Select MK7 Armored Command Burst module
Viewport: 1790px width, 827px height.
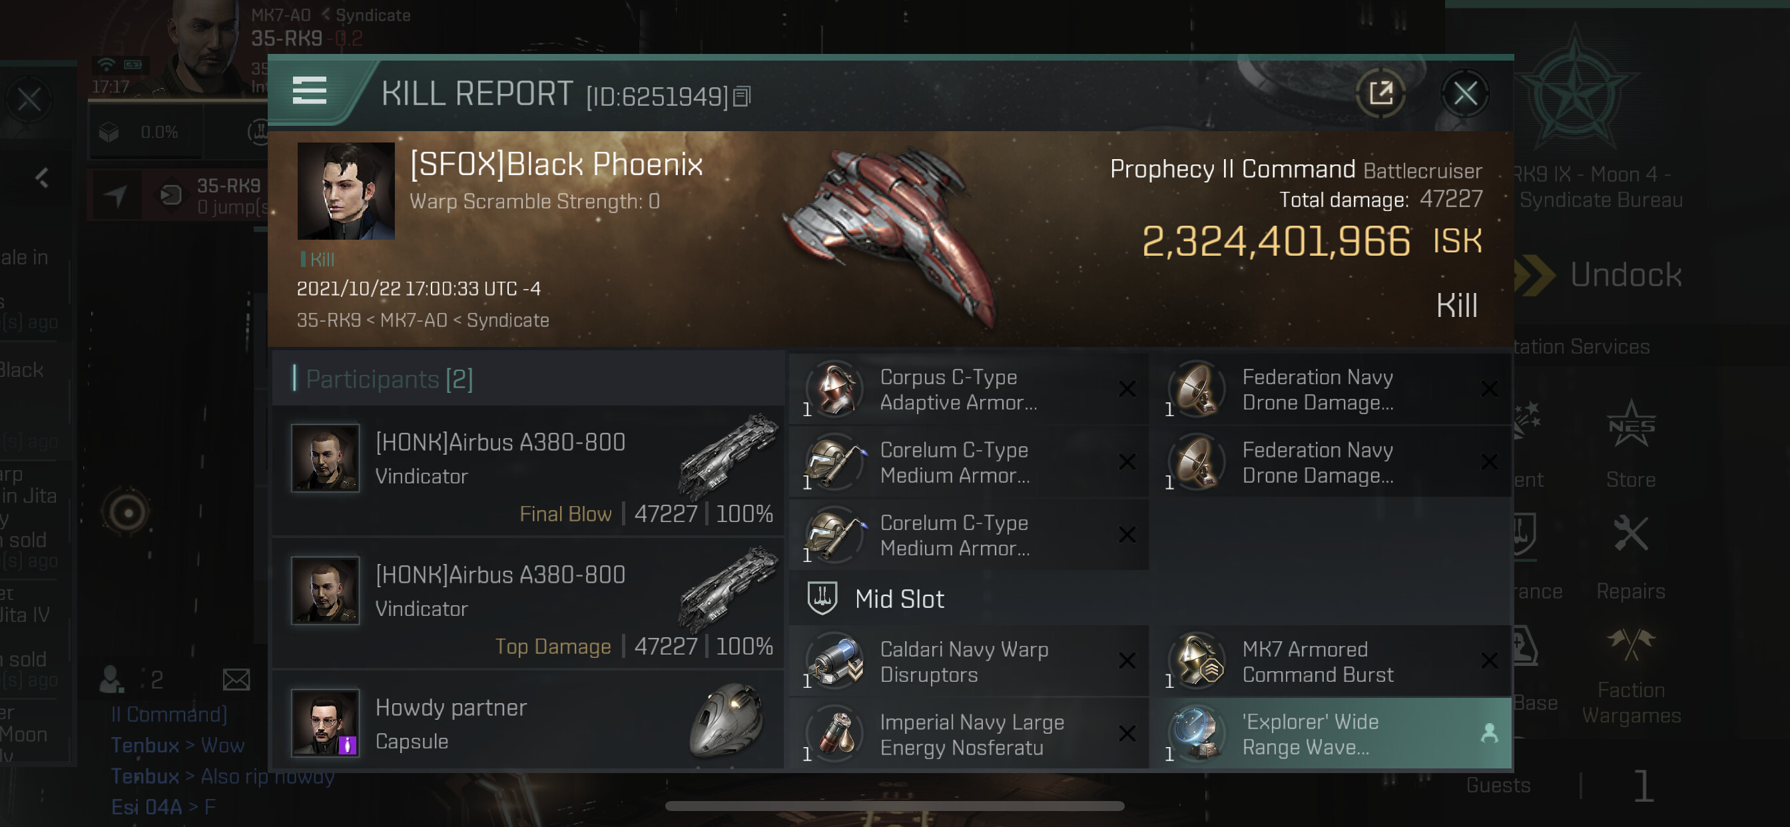point(1331,662)
